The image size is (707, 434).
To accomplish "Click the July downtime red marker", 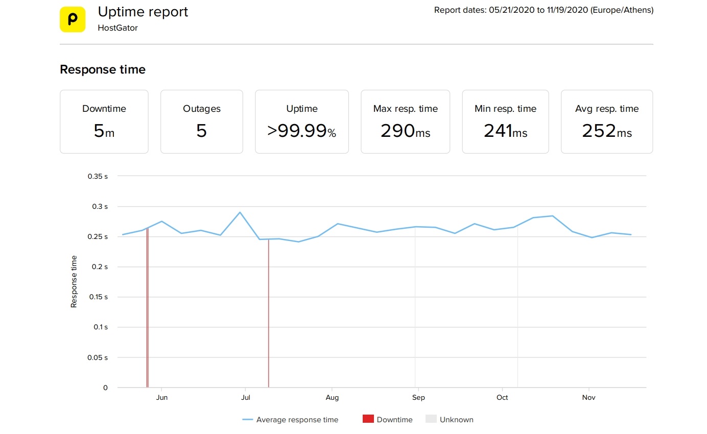I will click(x=269, y=317).
